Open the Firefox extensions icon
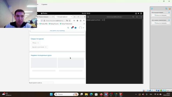The width and height of the screenshot is (172, 97). [x=81, y=20]
